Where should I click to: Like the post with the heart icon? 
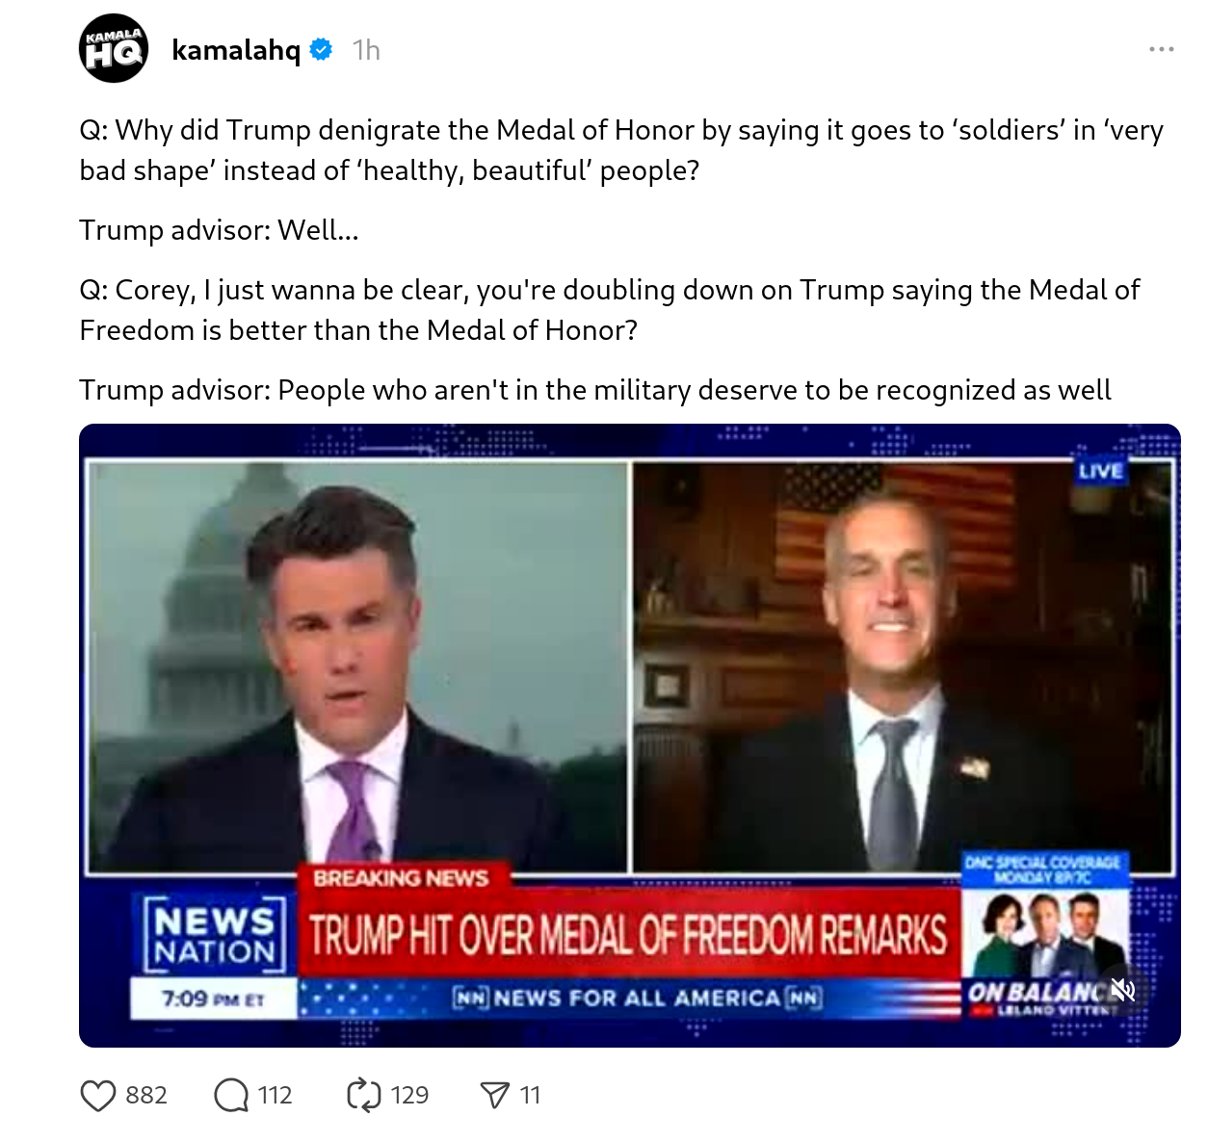click(97, 1096)
